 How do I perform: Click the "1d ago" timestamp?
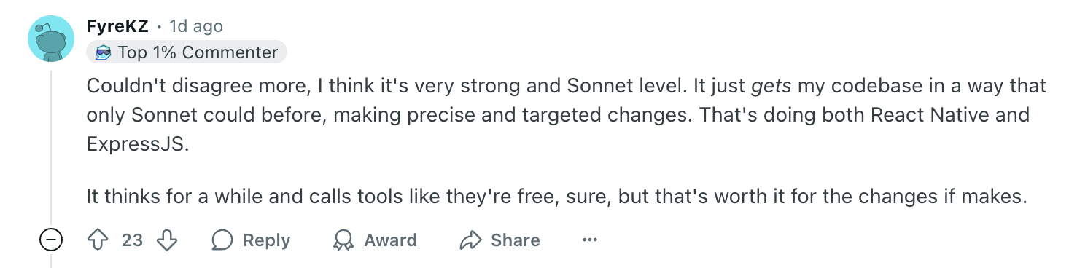pyautogui.click(x=196, y=26)
